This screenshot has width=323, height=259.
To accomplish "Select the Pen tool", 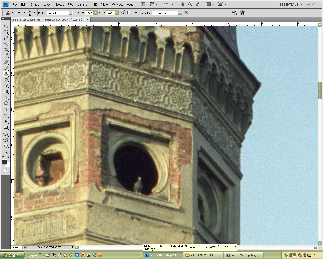I will 6,110.
